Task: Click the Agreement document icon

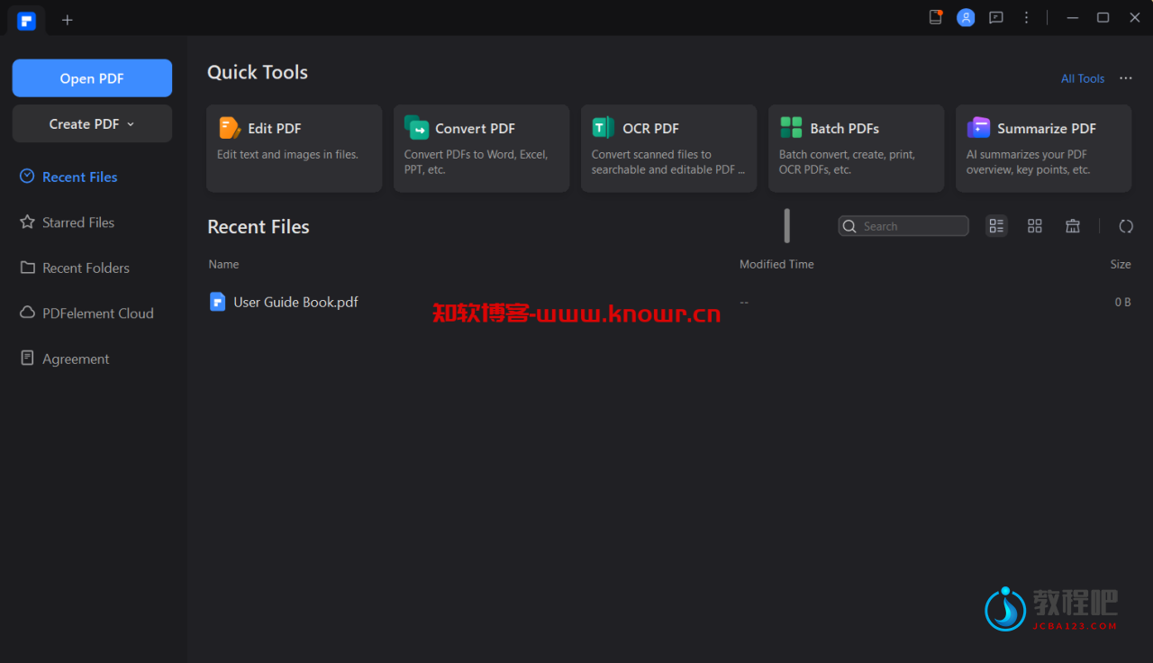Action: click(27, 358)
